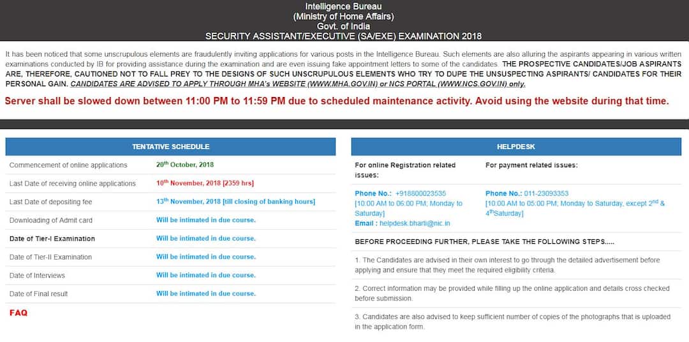This screenshot has width=689, height=342.
Task: Click the HELPDESK header bar
Action: 515,147
